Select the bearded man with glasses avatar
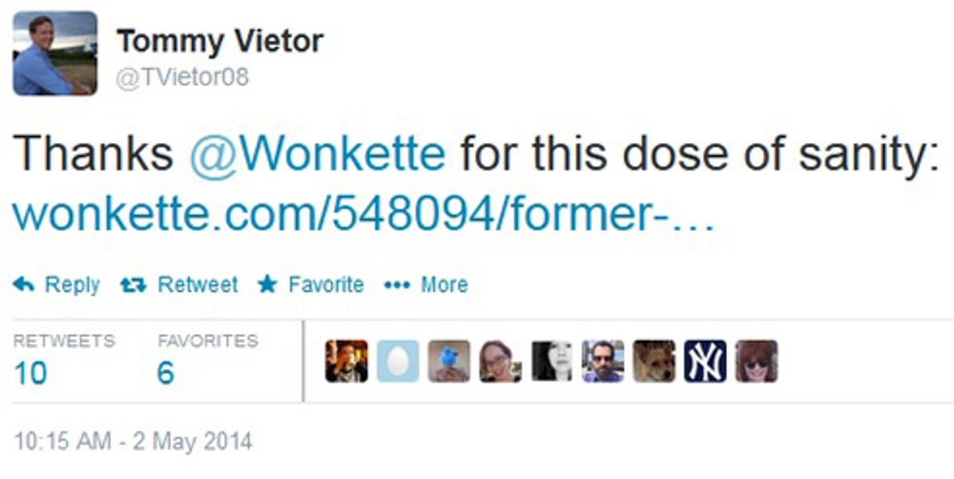Screen dimensions: 954x479 tap(603, 361)
